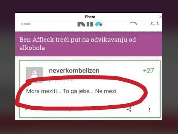178x134 pixels.
Task: Open the hamburger menu in site header
Action: [x=26, y=24]
